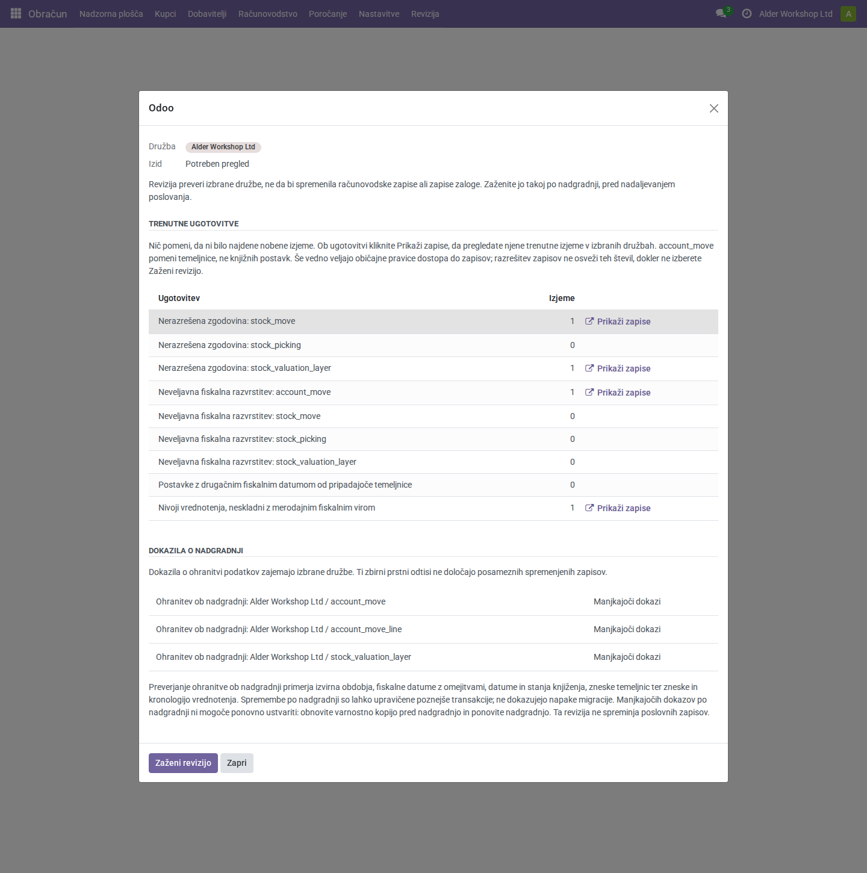Open the Dobavitelji menu
Image resolution: width=867 pixels, height=873 pixels.
tap(207, 14)
